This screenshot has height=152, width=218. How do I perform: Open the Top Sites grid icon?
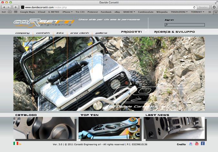[16, 12]
